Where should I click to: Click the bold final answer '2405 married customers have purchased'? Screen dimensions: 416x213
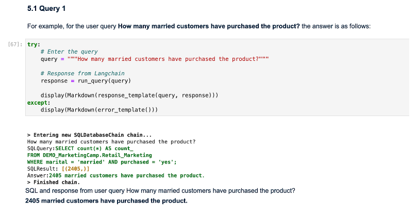point(106,200)
